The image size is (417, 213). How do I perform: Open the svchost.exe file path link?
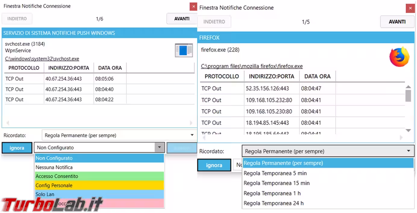pyautogui.click(x=42, y=59)
